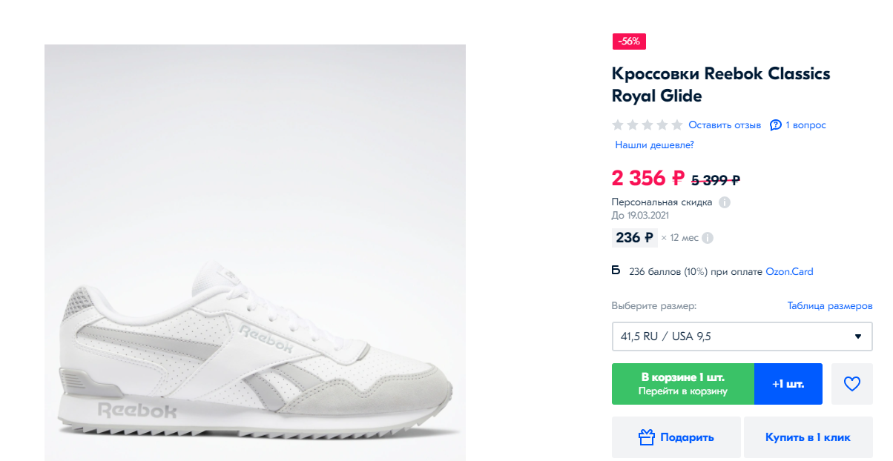Click the info icon beside Персональная скидка
Screen dimensions: 893x461
tap(725, 202)
